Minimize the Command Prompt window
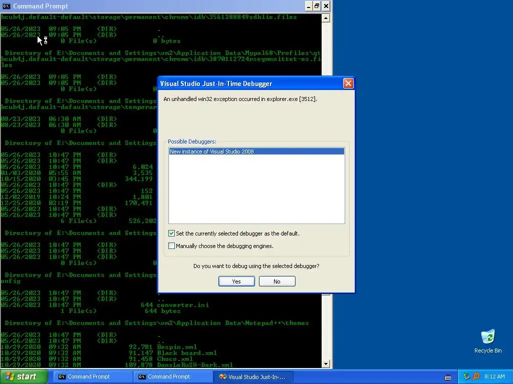 (x=309, y=6)
